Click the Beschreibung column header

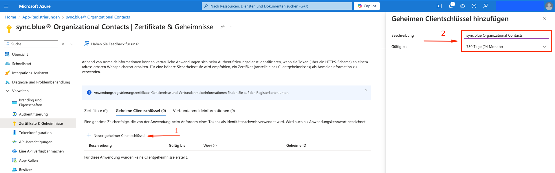(x=100, y=146)
